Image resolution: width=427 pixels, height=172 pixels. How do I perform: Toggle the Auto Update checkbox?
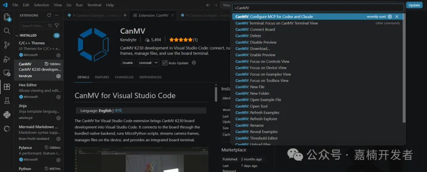tap(165, 63)
